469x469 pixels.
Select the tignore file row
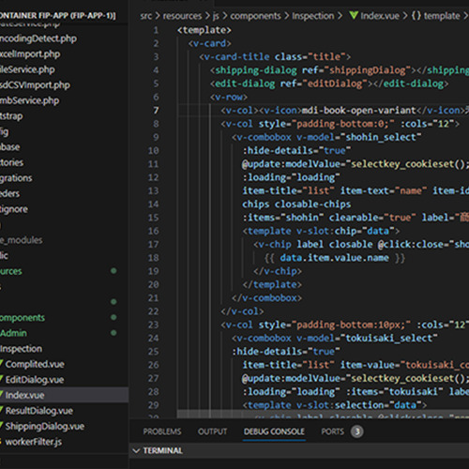point(64,209)
